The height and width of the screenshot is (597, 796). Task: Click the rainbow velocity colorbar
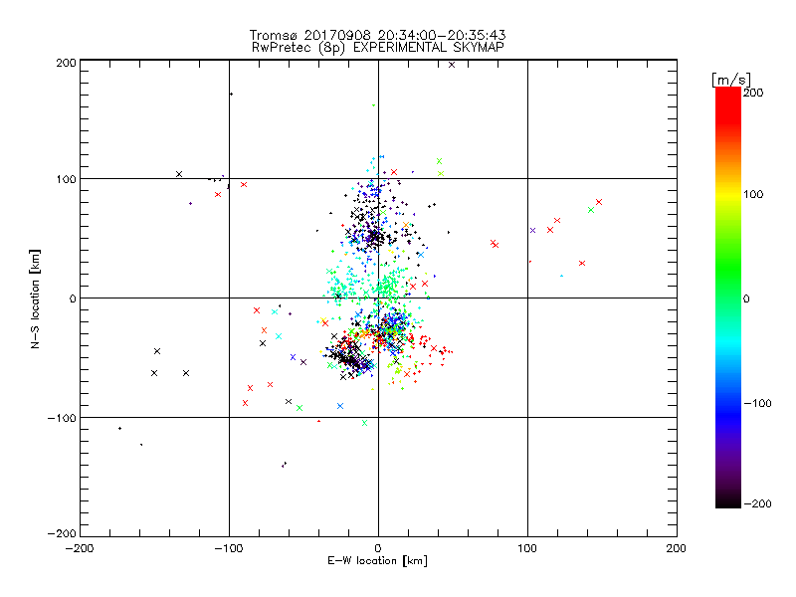(x=728, y=298)
